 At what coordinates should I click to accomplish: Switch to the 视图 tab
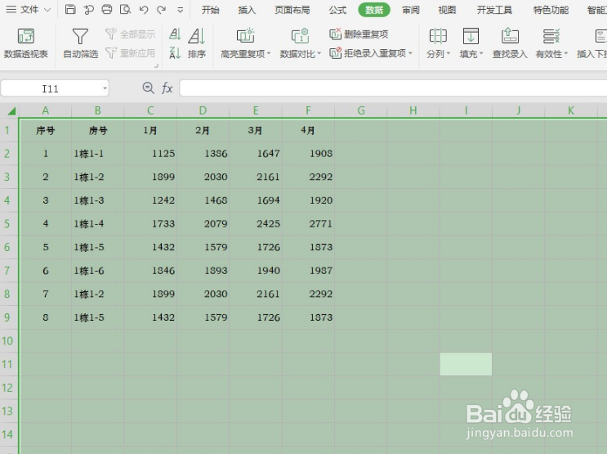tap(447, 10)
